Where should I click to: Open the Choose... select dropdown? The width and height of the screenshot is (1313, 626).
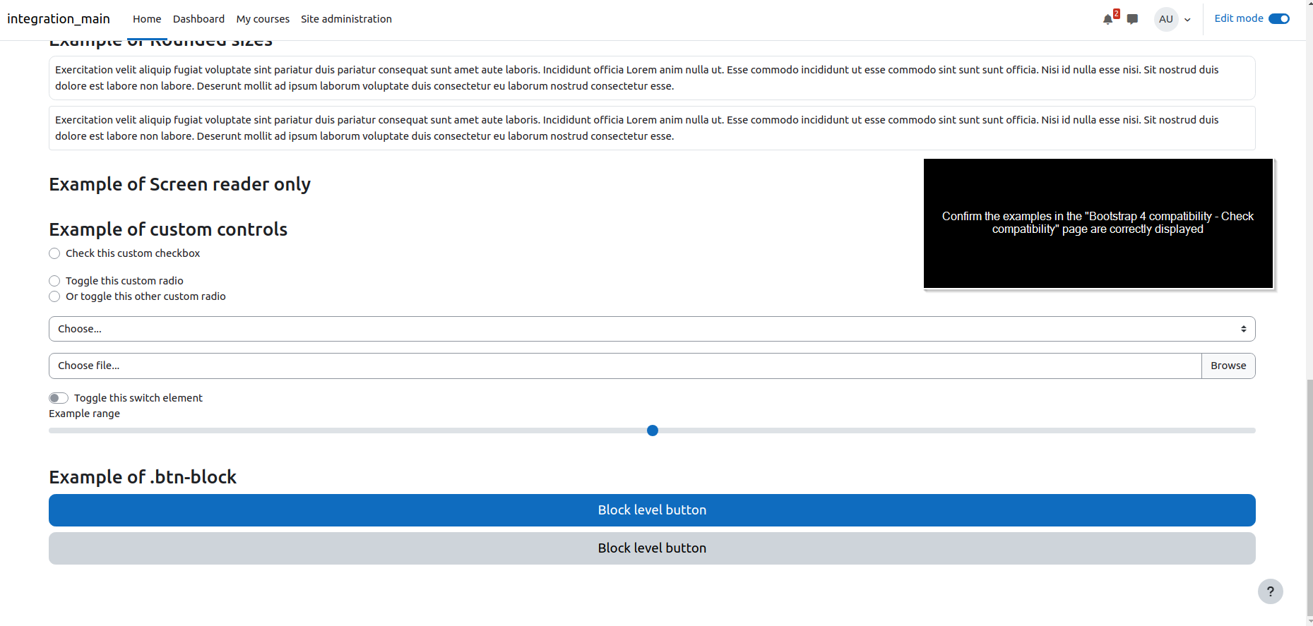pos(652,329)
